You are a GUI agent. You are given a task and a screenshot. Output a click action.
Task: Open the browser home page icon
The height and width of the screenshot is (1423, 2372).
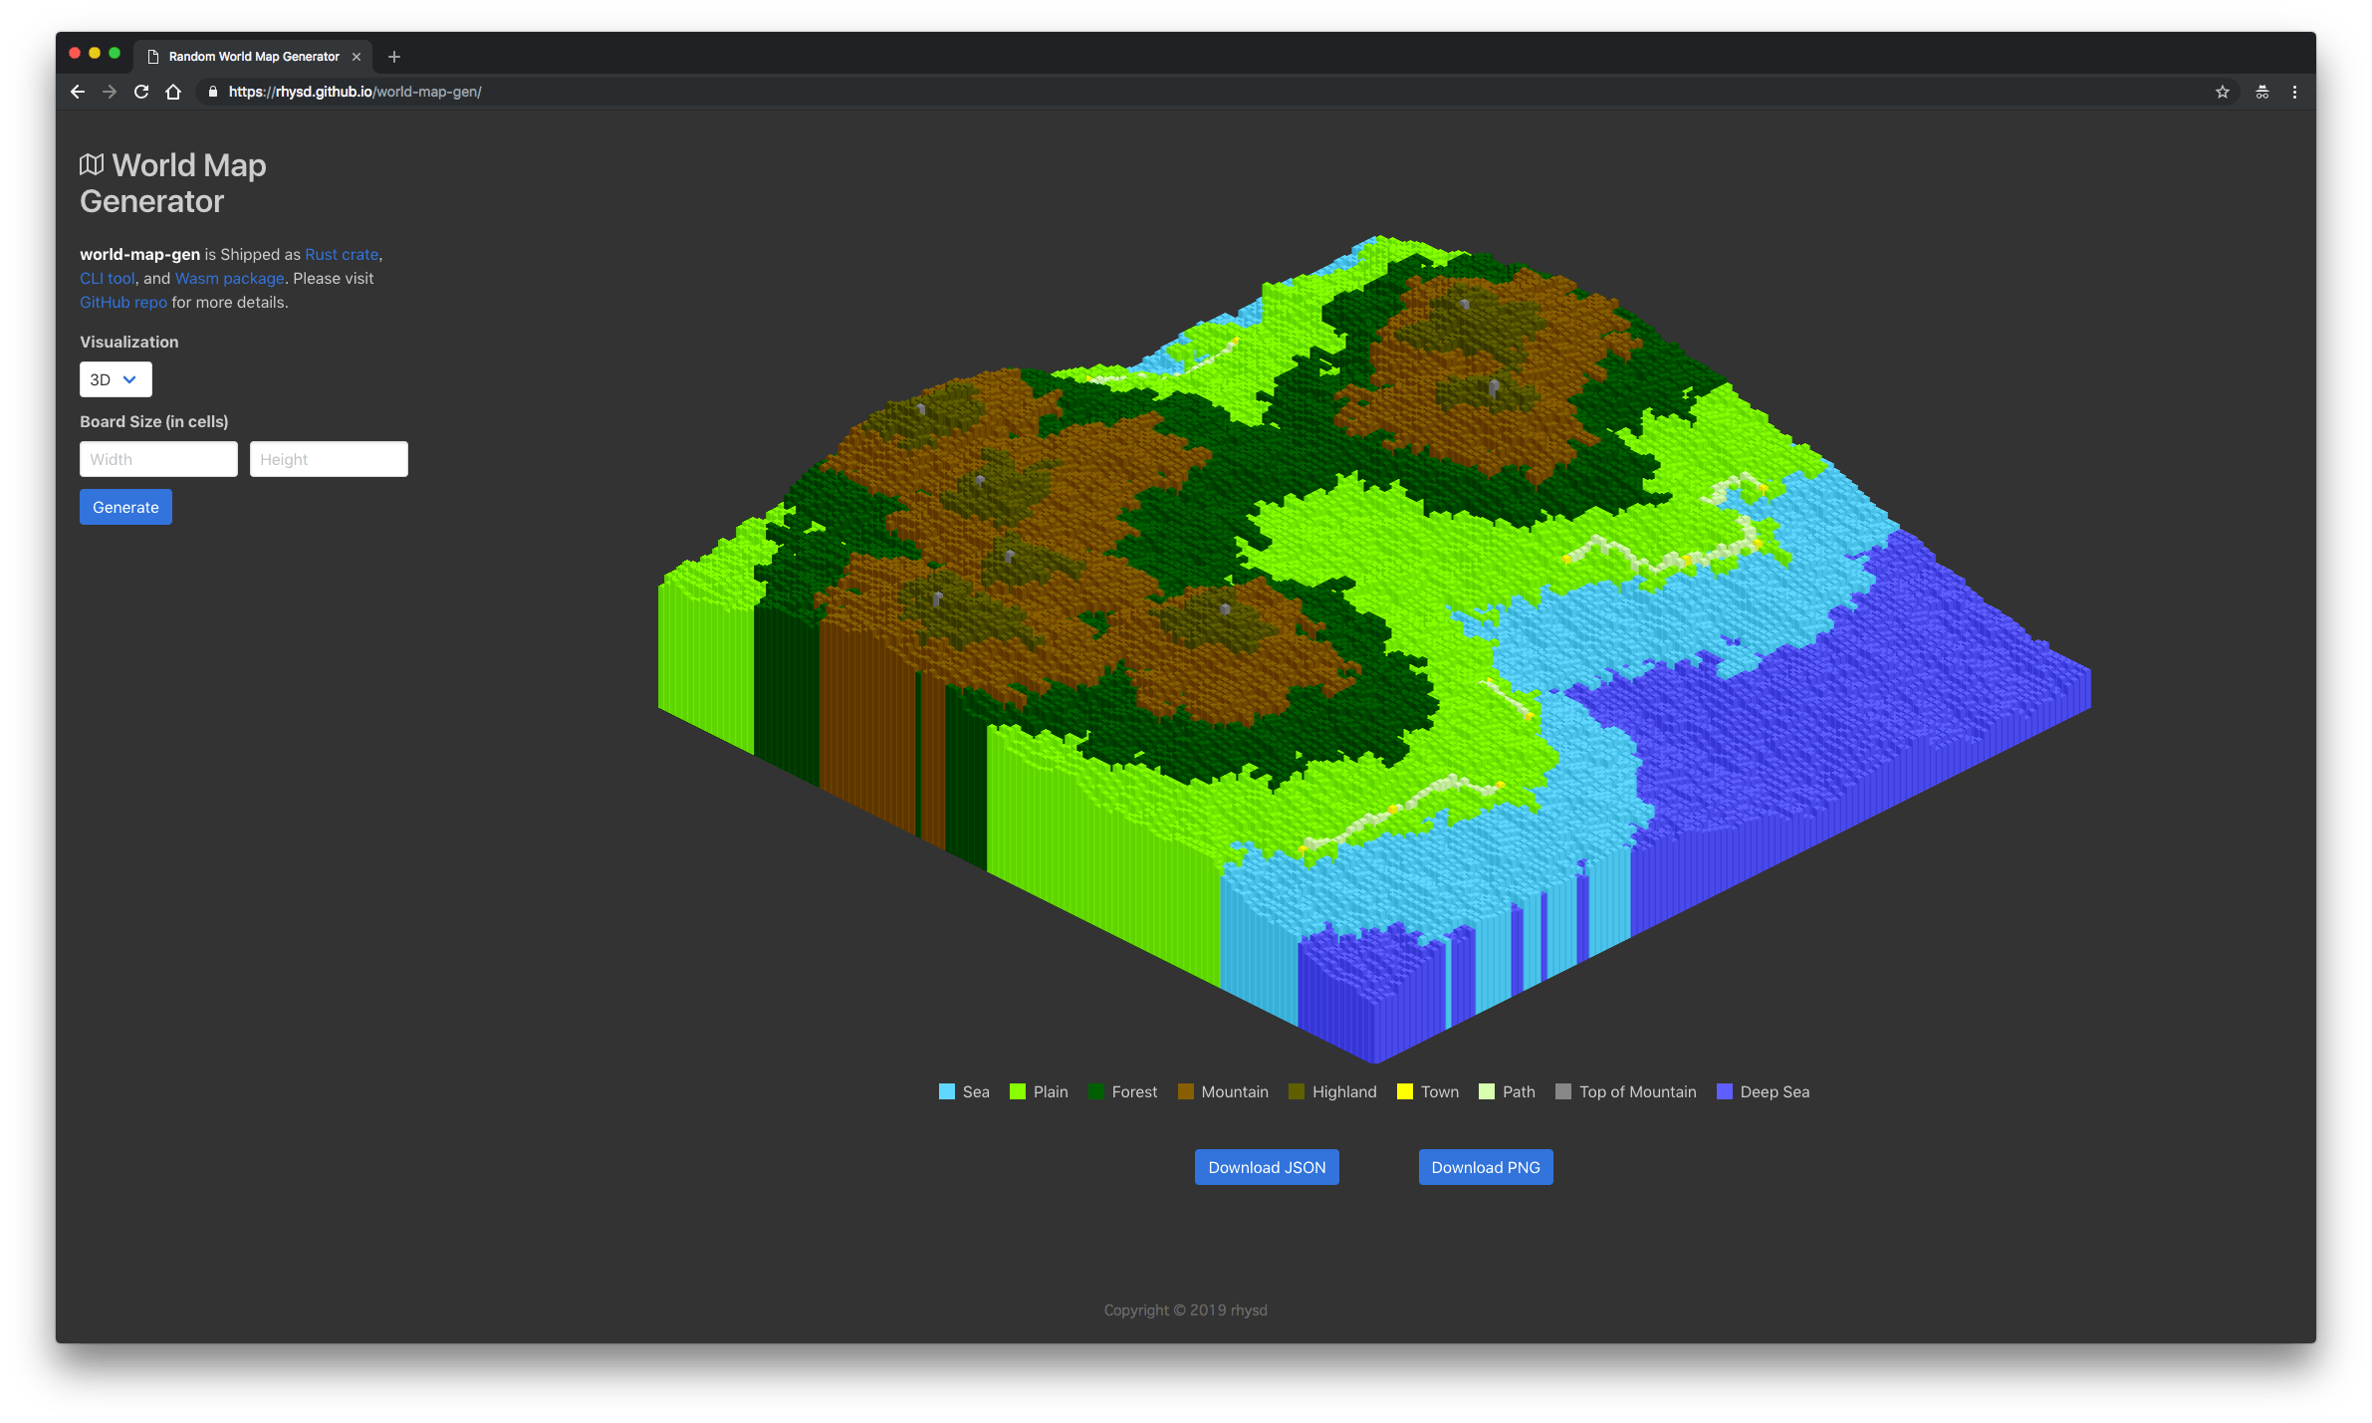[173, 92]
